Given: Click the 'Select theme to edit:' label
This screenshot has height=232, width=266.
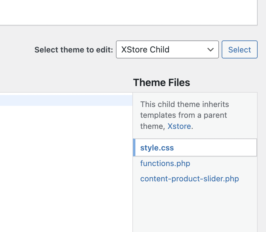Looking at the screenshot, I should [74, 50].
